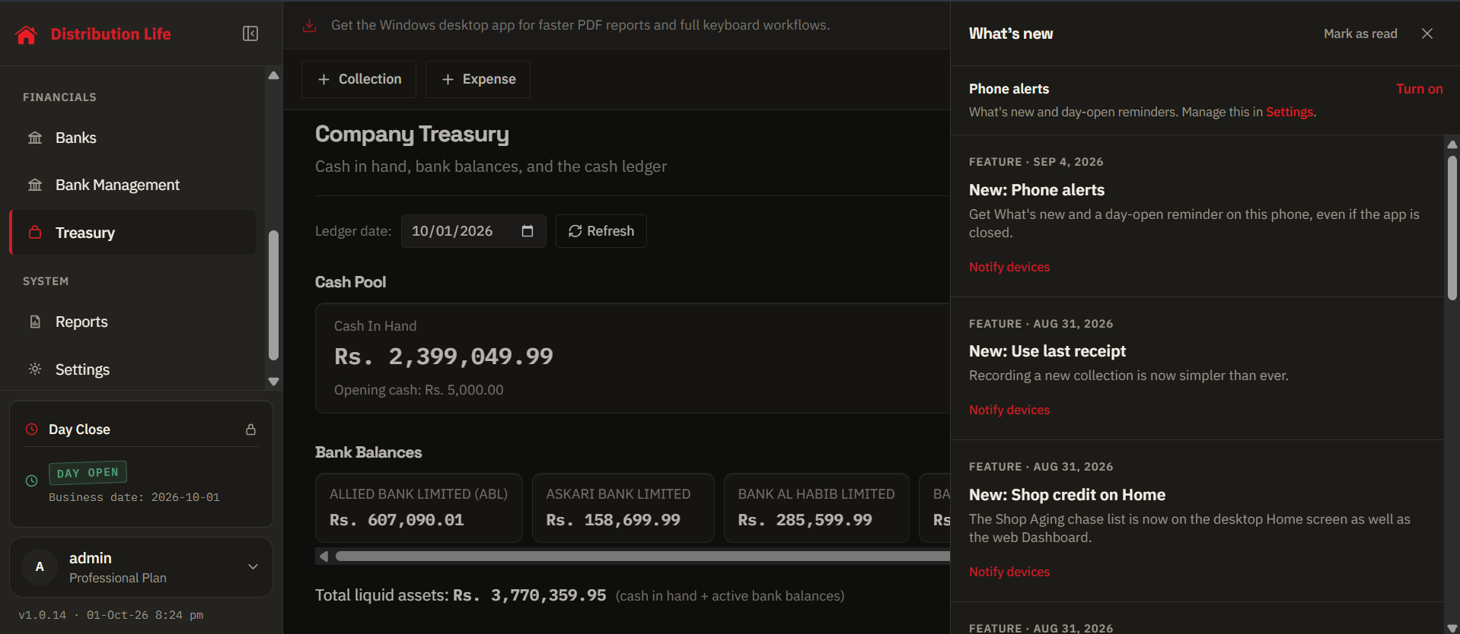Notify devices about Shop credit on Home
This screenshot has height=634, width=1460.
pyautogui.click(x=1009, y=572)
